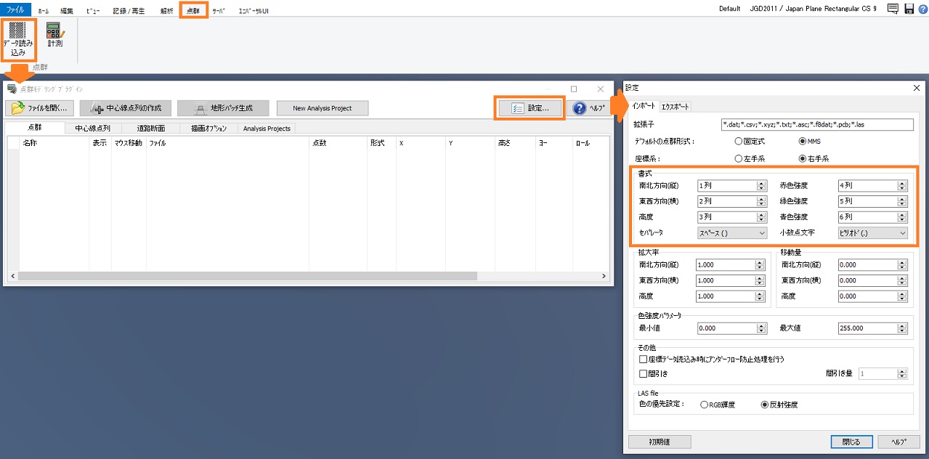Select the 左手系 coordinate radio button

point(750,158)
